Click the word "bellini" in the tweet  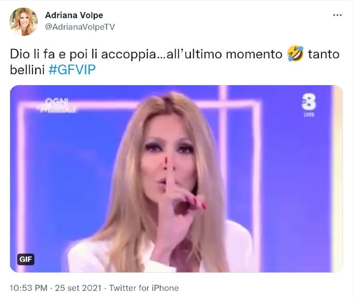[27, 70]
